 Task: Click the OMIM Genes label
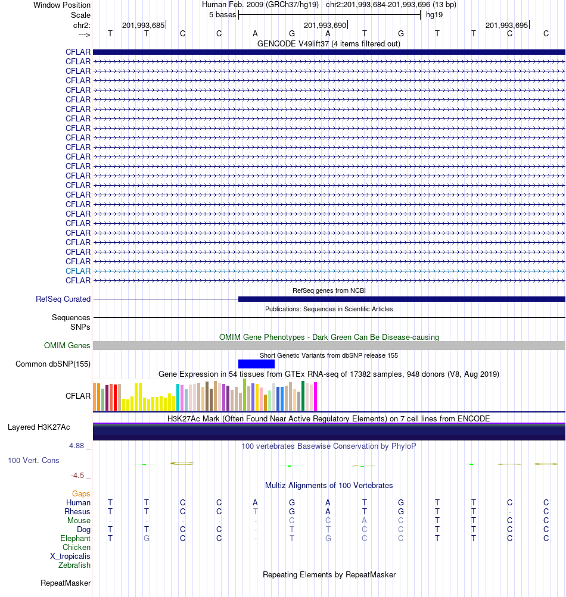point(67,345)
